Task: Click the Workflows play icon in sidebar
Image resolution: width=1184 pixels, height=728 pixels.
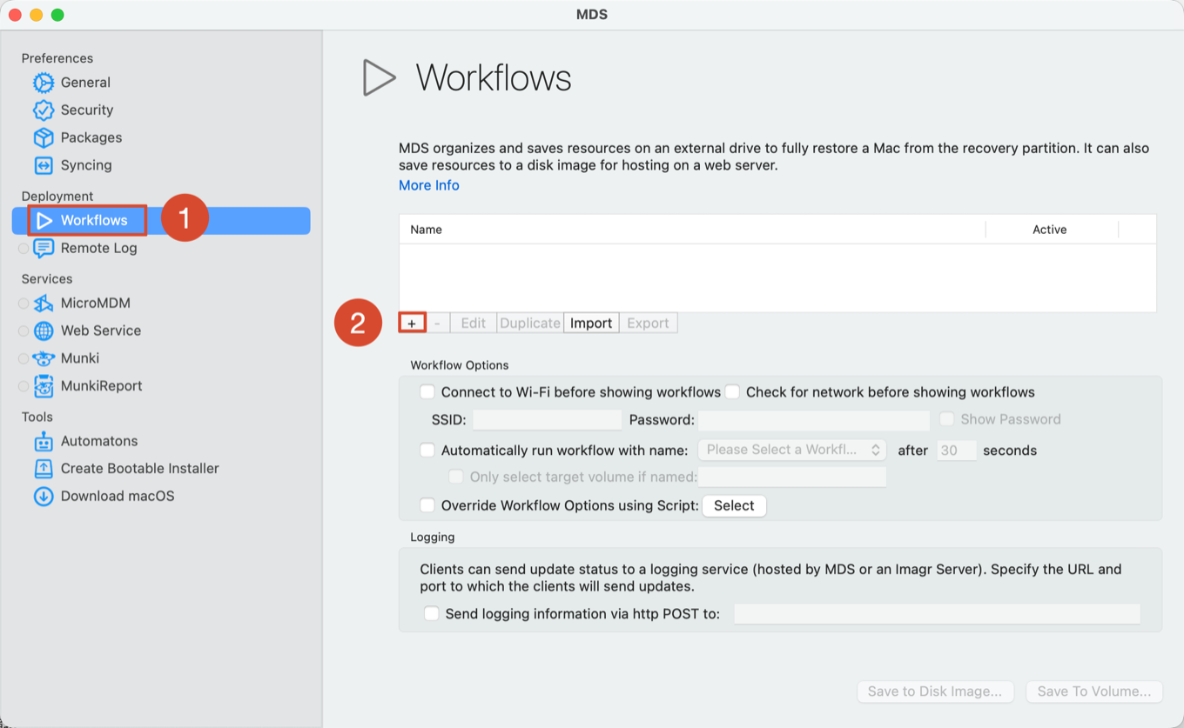Action: coord(44,221)
